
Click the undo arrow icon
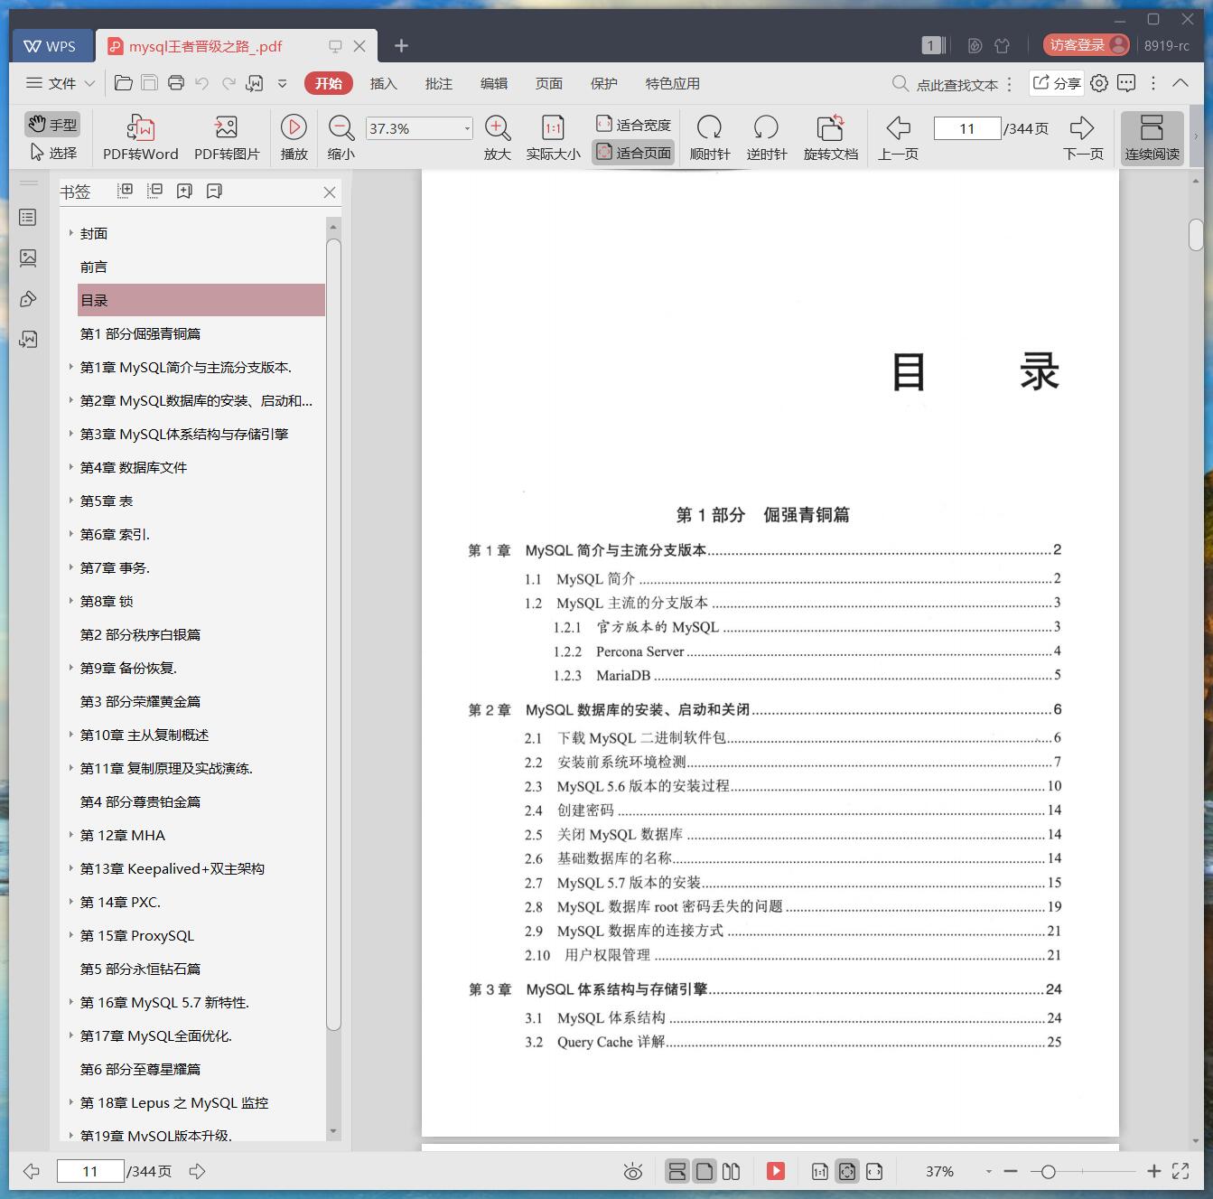[202, 83]
